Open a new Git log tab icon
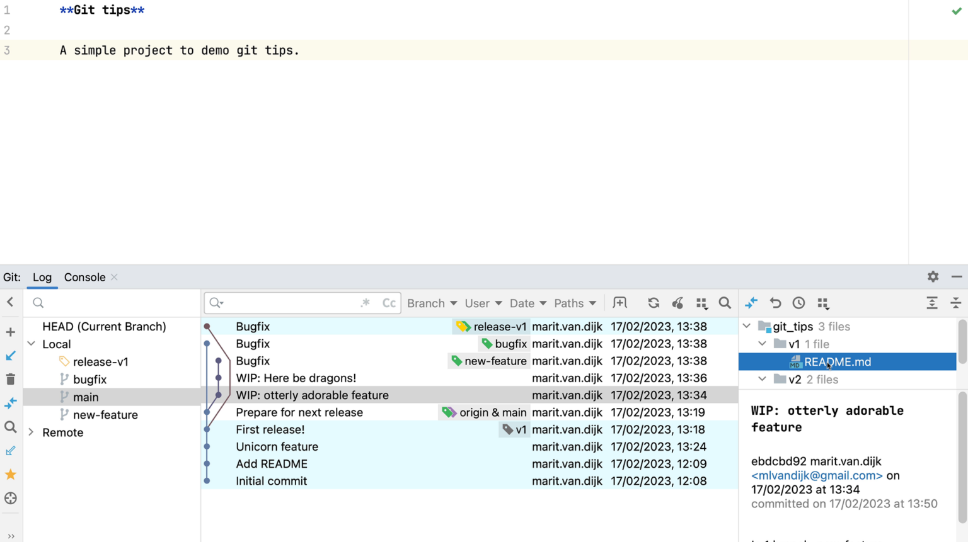Viewport: 968px width, 542px height. point(619,303)
